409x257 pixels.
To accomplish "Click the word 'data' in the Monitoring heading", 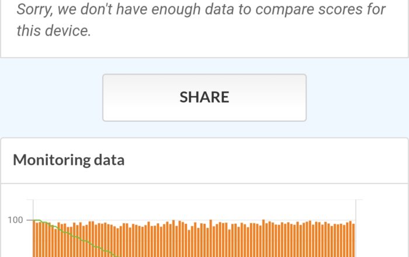I will 109,160.
